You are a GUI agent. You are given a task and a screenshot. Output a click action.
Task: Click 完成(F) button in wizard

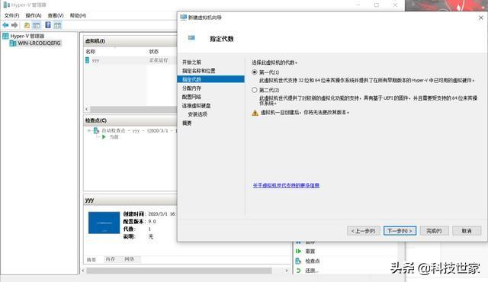coord(434,231)
